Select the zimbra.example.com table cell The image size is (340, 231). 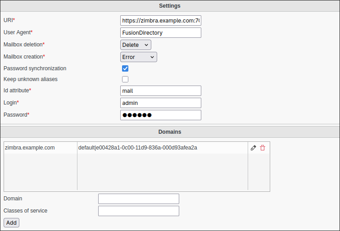tap(41, 148)
